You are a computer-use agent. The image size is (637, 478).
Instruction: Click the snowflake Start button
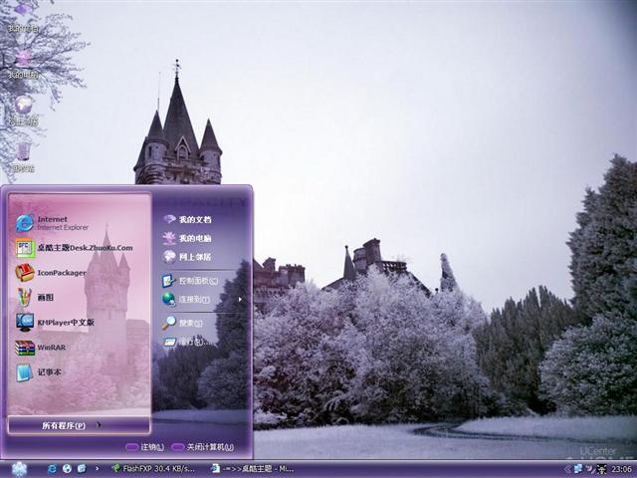coord(19,469)
